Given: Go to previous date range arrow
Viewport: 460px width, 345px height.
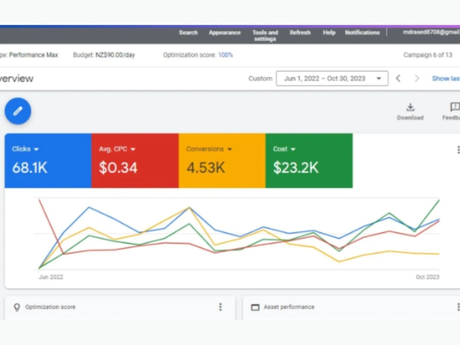Looking at the screenshot, I should click(398, 78).
